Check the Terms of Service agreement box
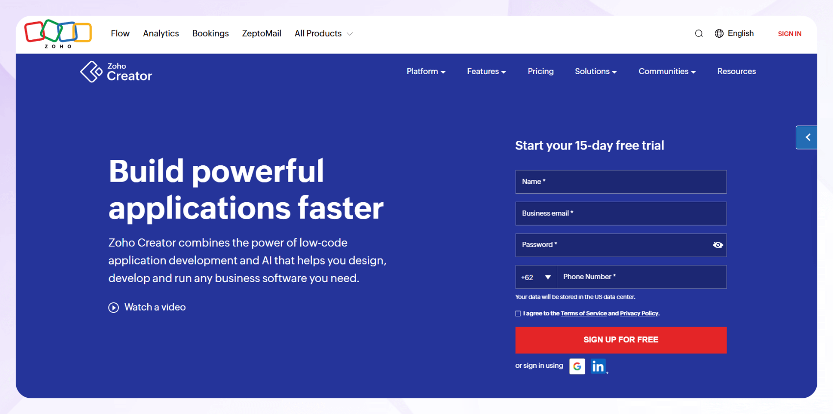 [x=518, y=313]
